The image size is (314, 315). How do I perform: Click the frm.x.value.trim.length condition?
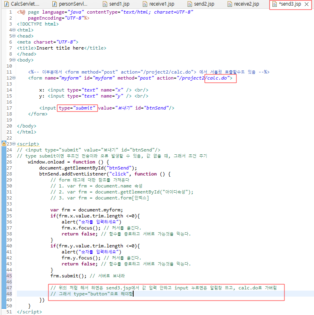[95, 216]
